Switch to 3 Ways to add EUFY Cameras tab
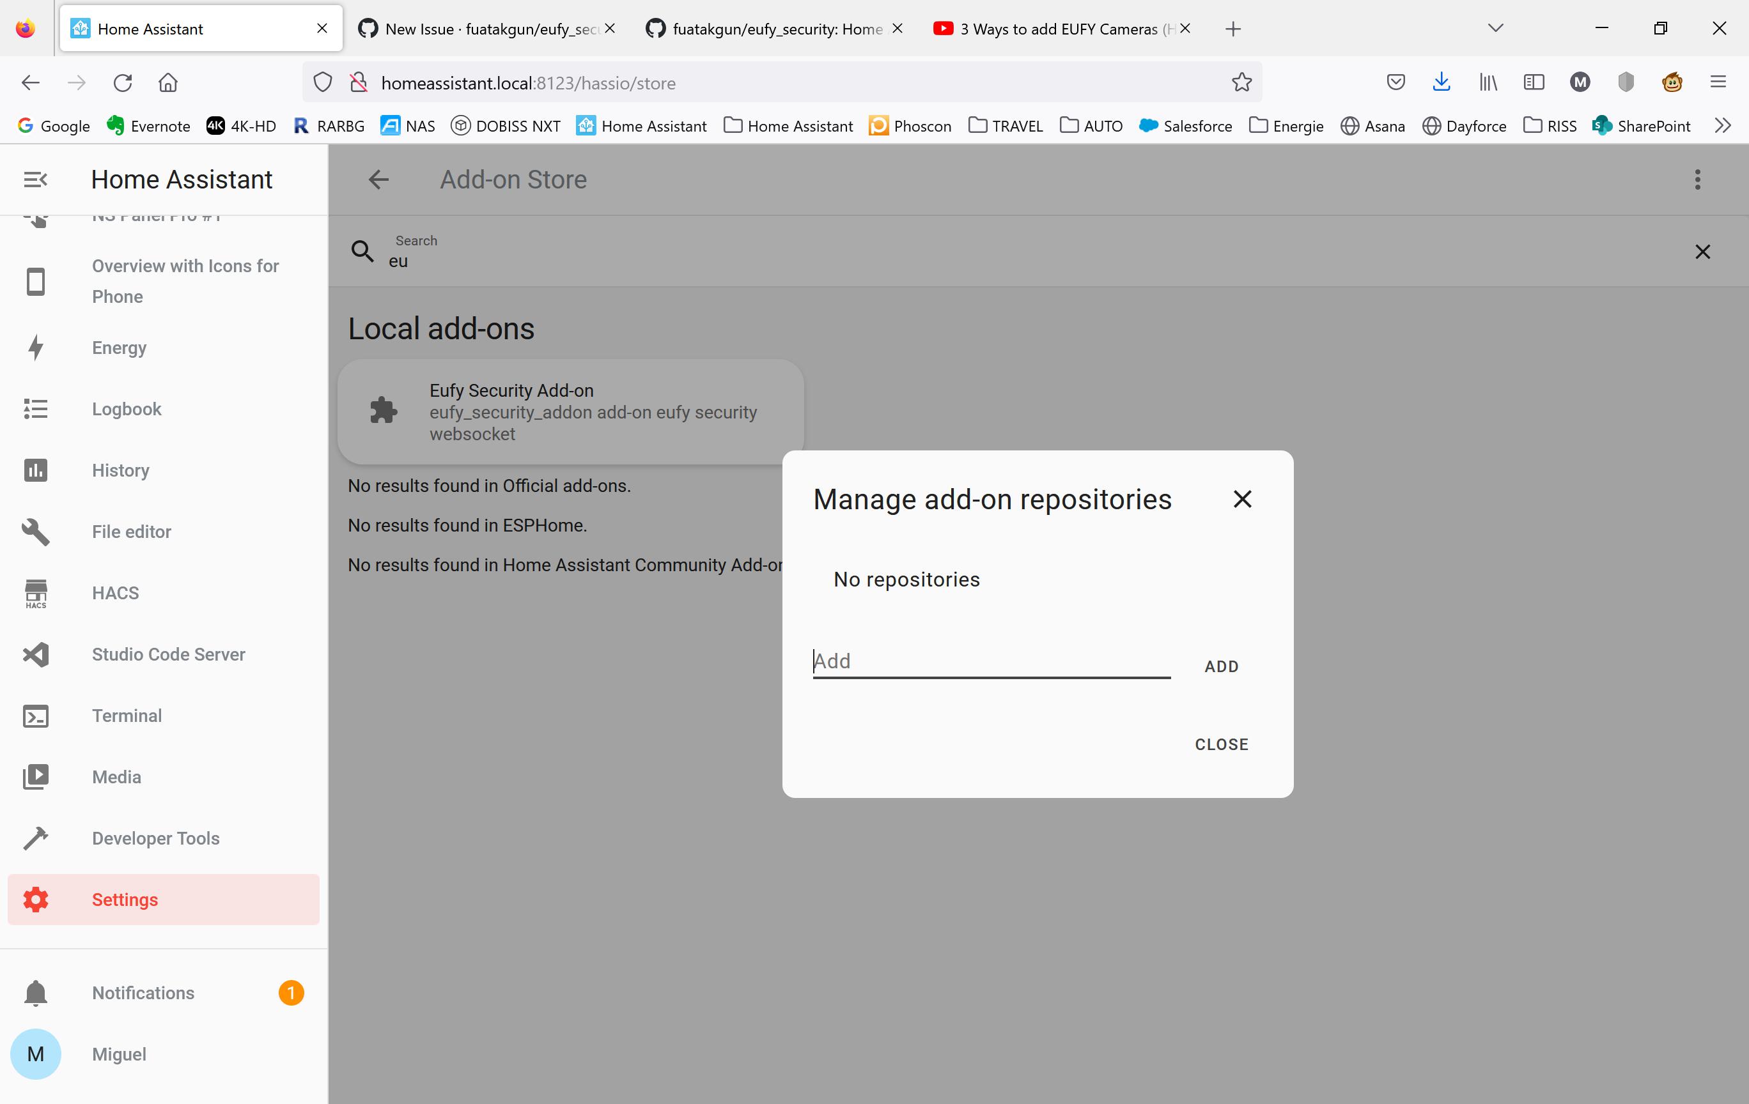Image resolution: width=1749 pixels, height=1104 pixels. point(1062,29)
